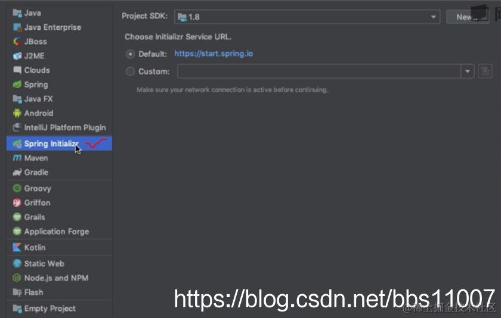501x318 pixels.
Task: Click the Griffon red icon
Action: click(x=17, y=202)
